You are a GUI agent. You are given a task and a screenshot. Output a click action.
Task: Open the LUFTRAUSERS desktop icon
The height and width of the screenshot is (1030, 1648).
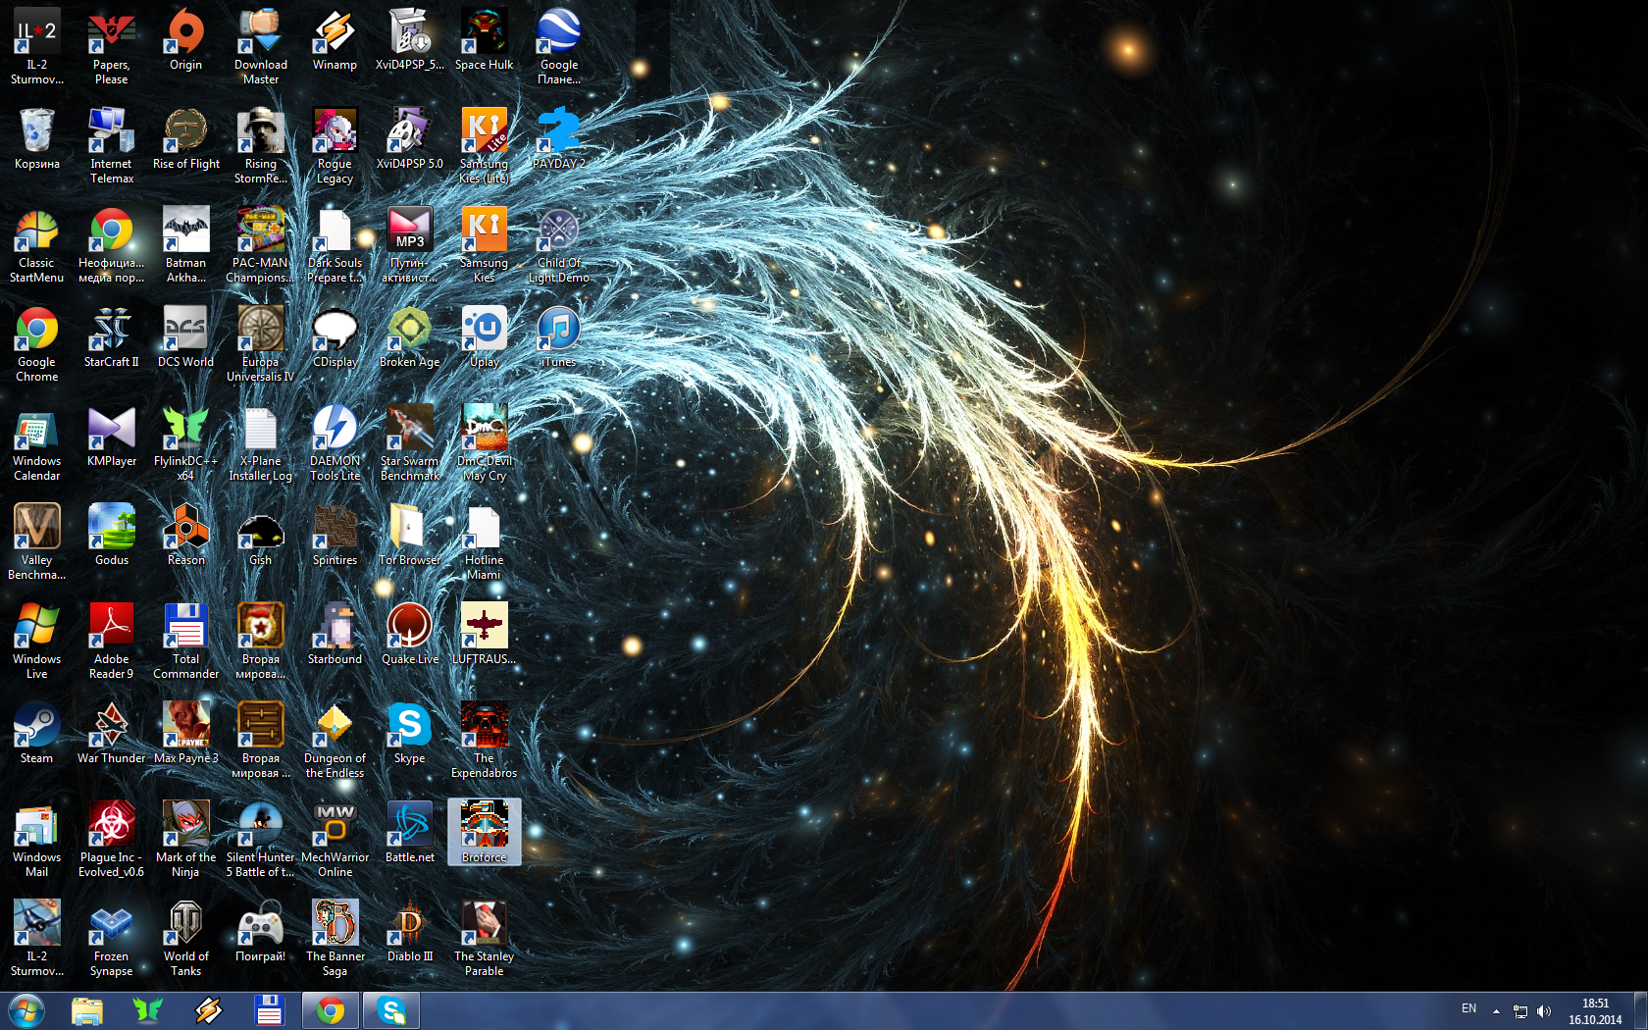484,635
